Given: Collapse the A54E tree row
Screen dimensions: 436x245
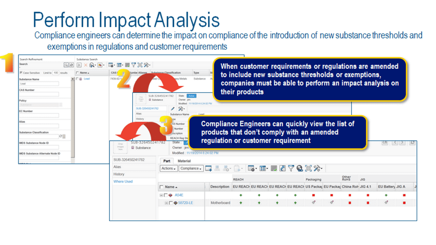Looking at the screenshot, I should click(161, 195).
